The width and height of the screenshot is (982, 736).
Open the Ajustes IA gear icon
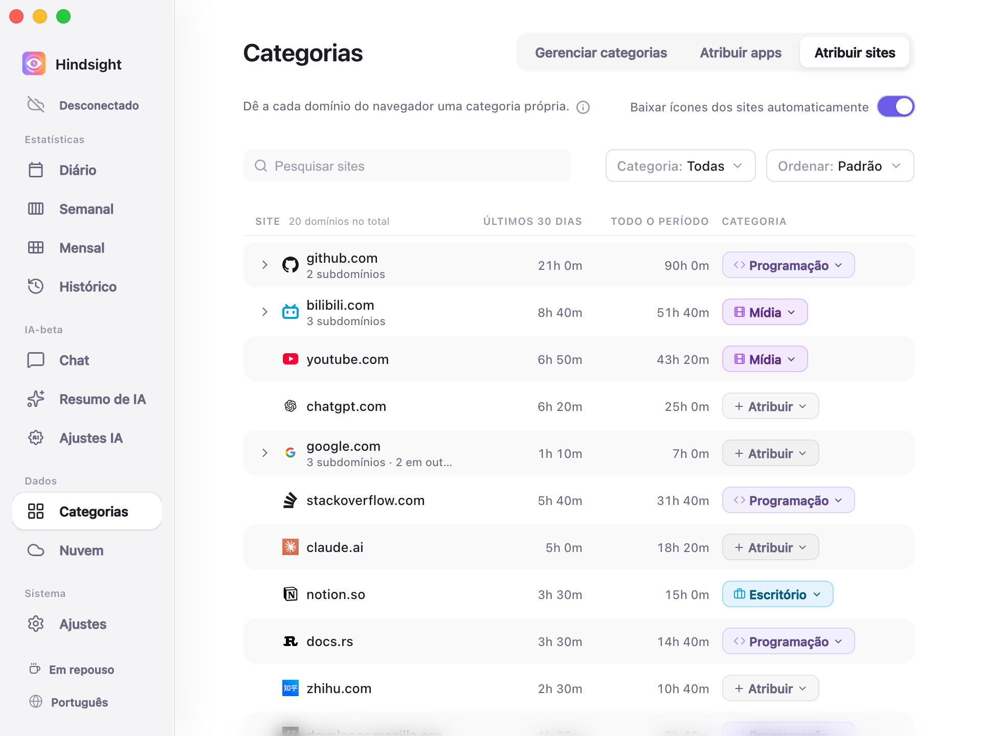coord(36,438)
